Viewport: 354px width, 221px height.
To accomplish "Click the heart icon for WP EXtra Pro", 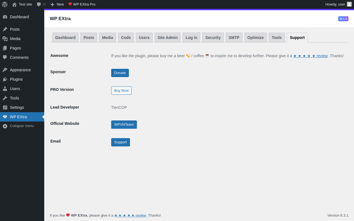I will point(70,4).
